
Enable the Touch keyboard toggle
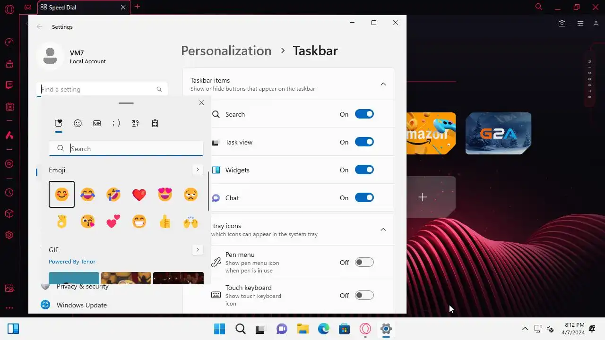tap(364, 295)
